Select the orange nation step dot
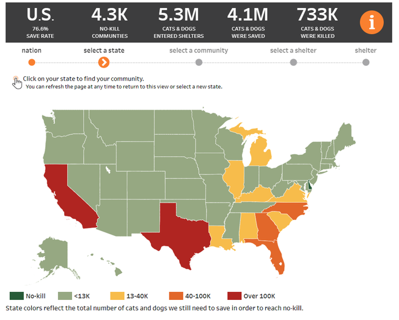Screen dimensions: 399x320 click(32, 62)
